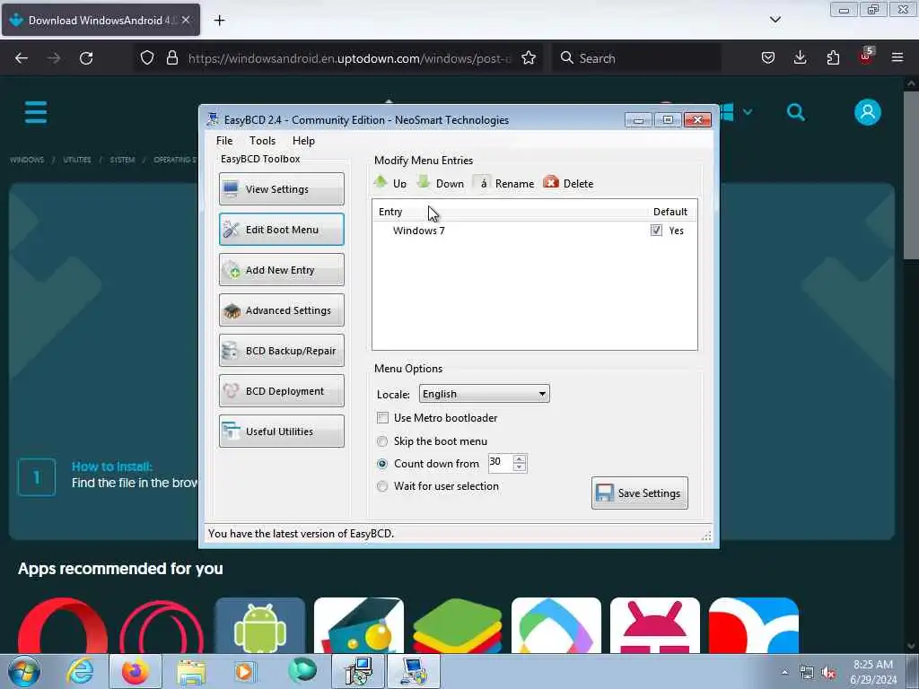Open green Android robot app thumbnail
This screenshot has height=689, width=919.
[260, 625]
